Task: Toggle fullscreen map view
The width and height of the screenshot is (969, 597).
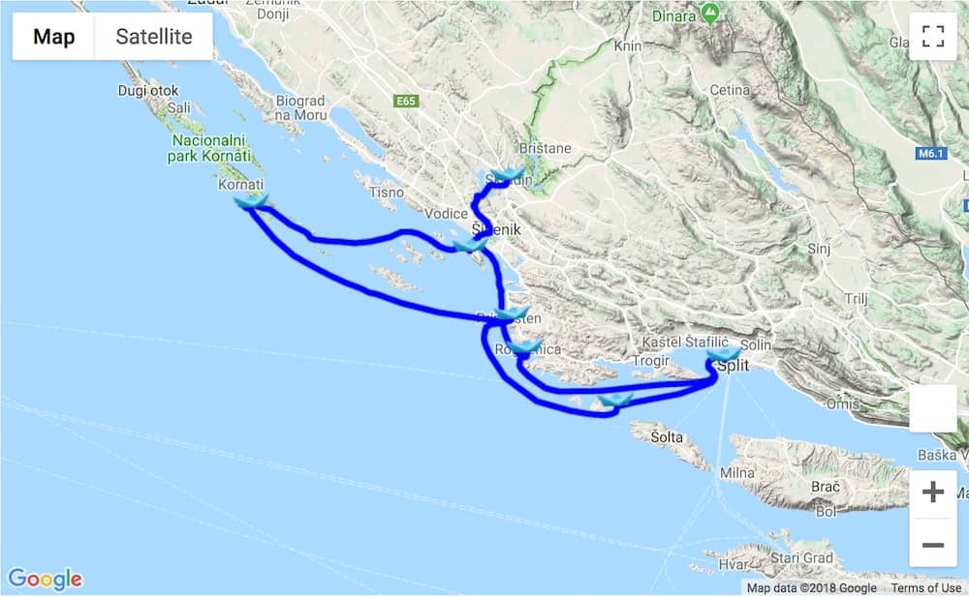Action: (x=932, y=37)
